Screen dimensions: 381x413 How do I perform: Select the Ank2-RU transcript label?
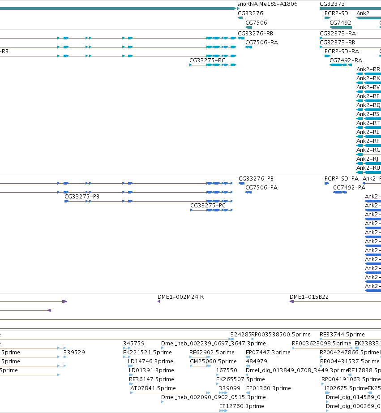[x=368, y=168]
